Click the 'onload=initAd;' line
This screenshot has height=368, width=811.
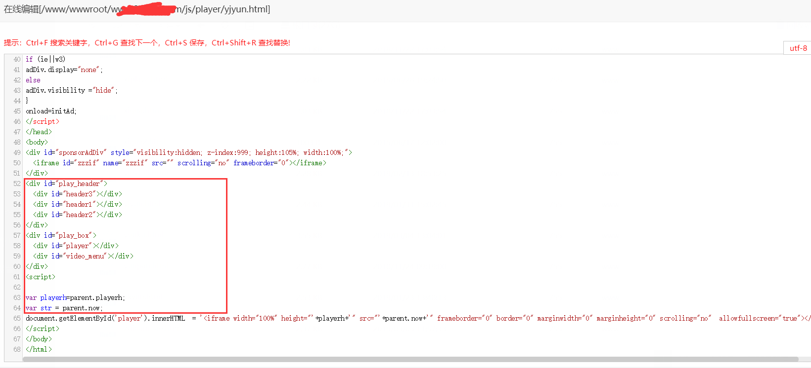51,111
